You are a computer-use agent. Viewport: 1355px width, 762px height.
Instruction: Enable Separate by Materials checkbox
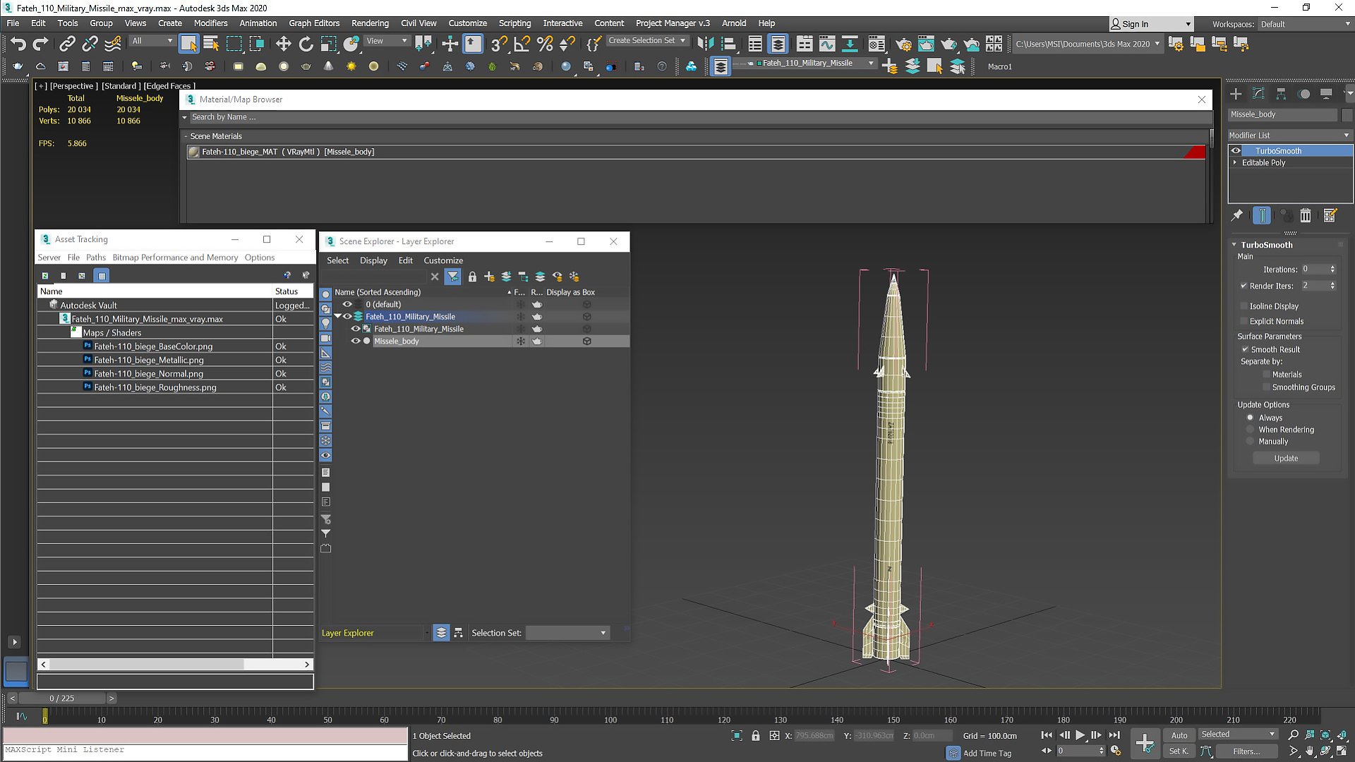(x=1266, y=375)
